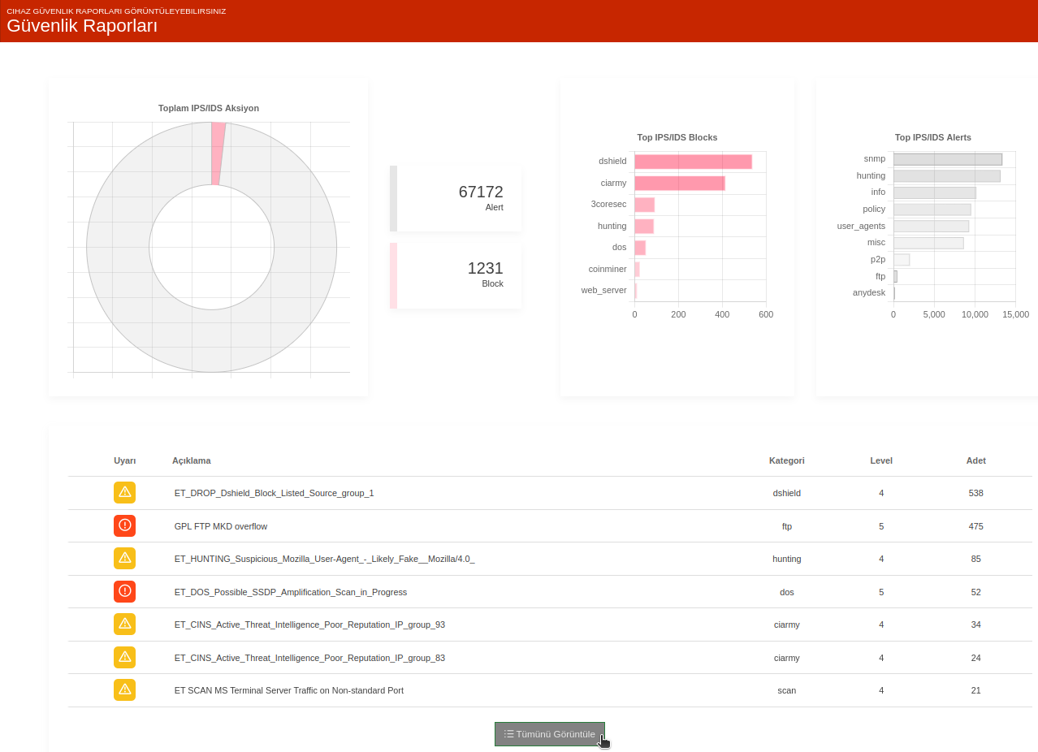Click warning icon for ET_DROP_Dshield row

pos(124,492)
